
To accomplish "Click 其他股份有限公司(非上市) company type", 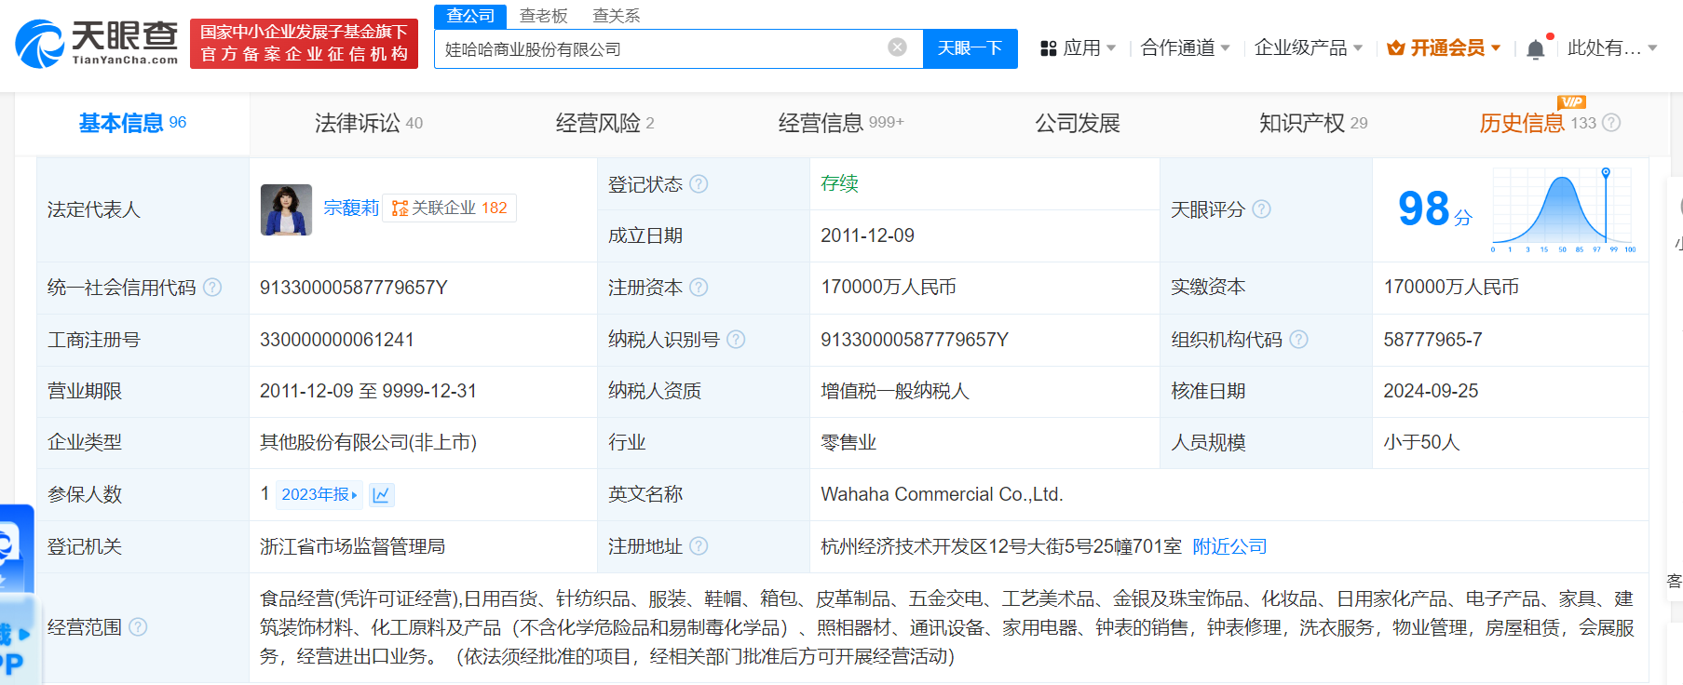I will (368, 442).
